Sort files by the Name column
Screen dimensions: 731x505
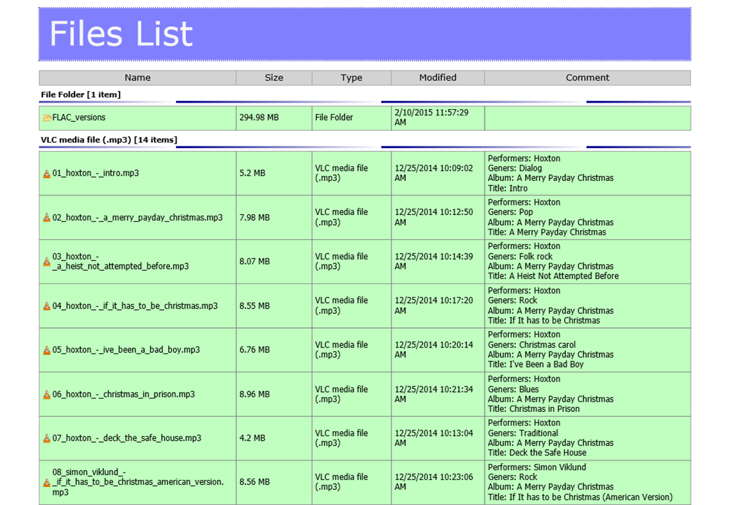[x=137, y=78]
